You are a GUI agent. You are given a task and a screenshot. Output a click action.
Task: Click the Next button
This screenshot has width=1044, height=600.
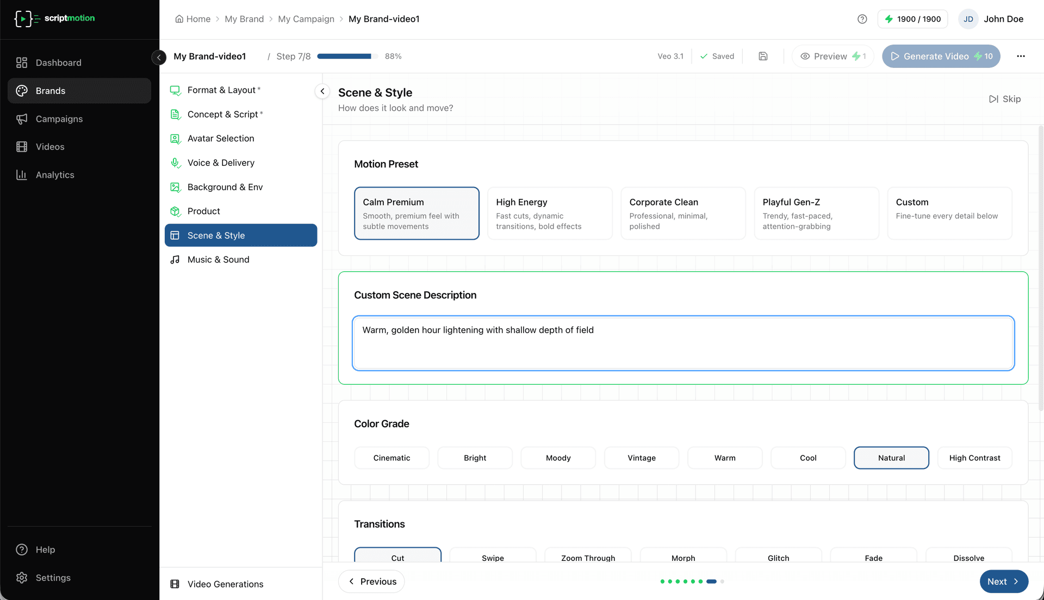tap(1003, 581)
